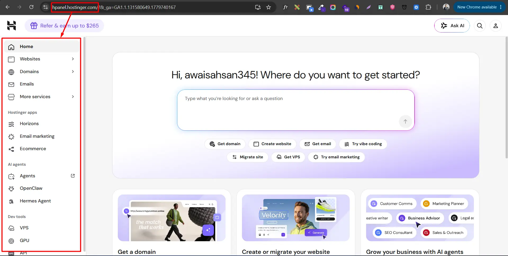Open the Get a domain card image
This screenshot has width=508, height=256.
(x=172, y=218)
